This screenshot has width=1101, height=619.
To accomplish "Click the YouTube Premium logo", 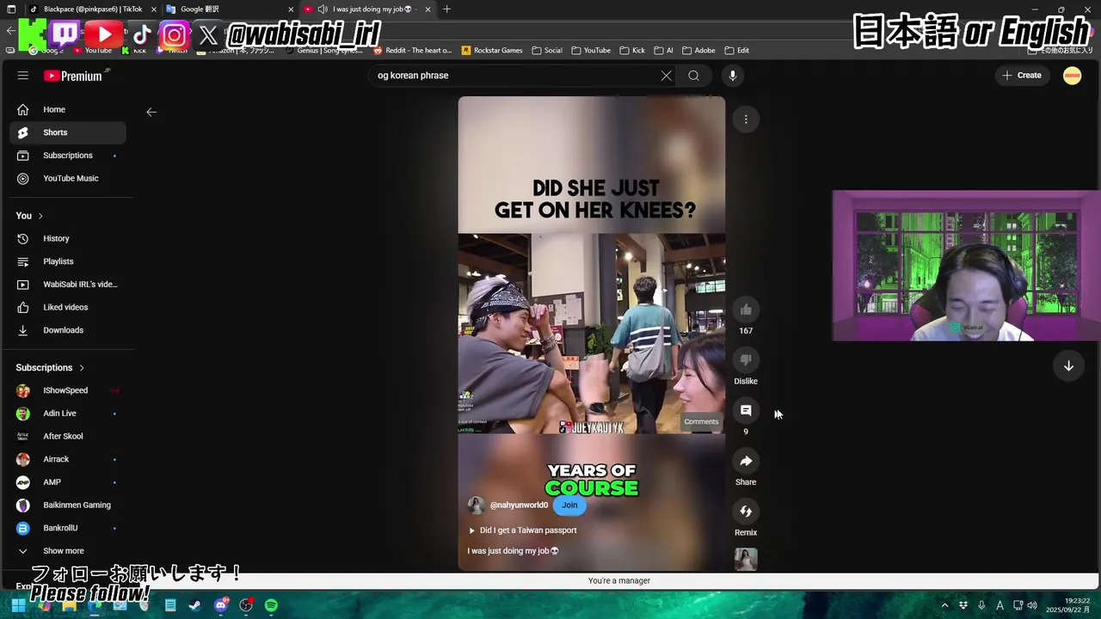I will [x=73, y=76].
